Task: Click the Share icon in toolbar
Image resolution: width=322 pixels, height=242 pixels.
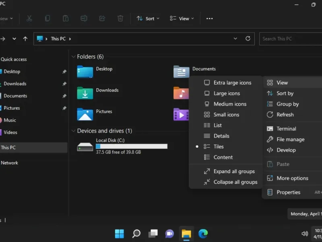Action: (102, 19)
